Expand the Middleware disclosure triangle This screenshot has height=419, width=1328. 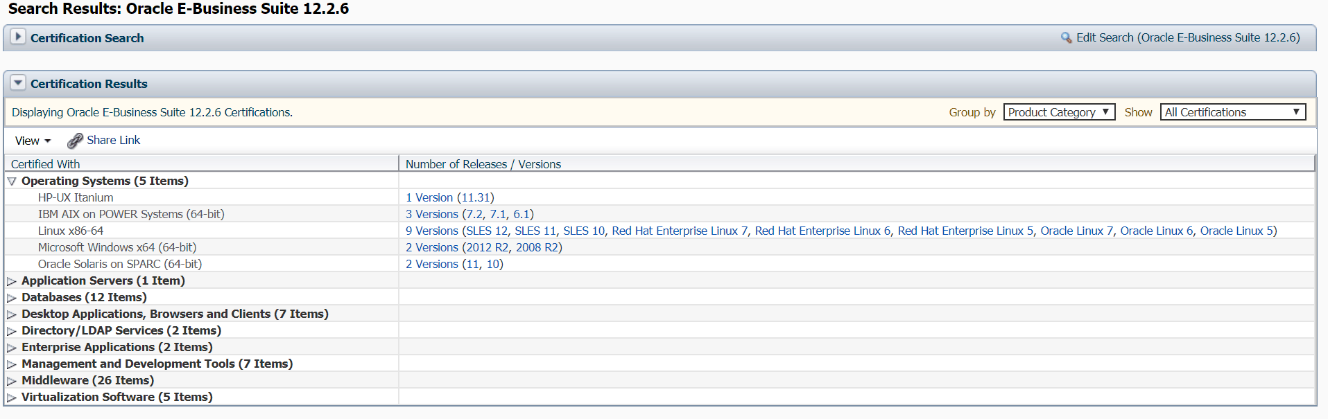(11, 380)
